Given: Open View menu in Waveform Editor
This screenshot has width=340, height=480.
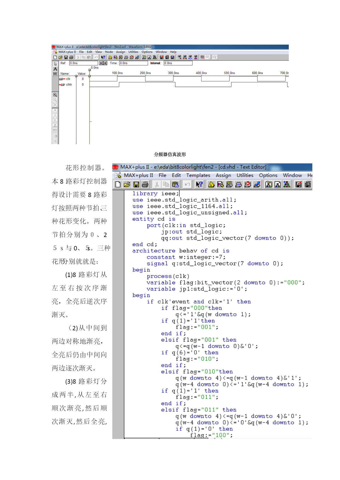Looking at the screenshot, I should point(99,52).
